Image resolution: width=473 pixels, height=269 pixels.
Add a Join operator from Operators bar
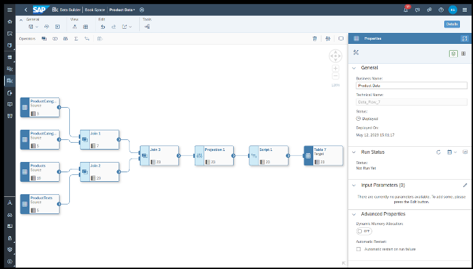click(44, 38)
